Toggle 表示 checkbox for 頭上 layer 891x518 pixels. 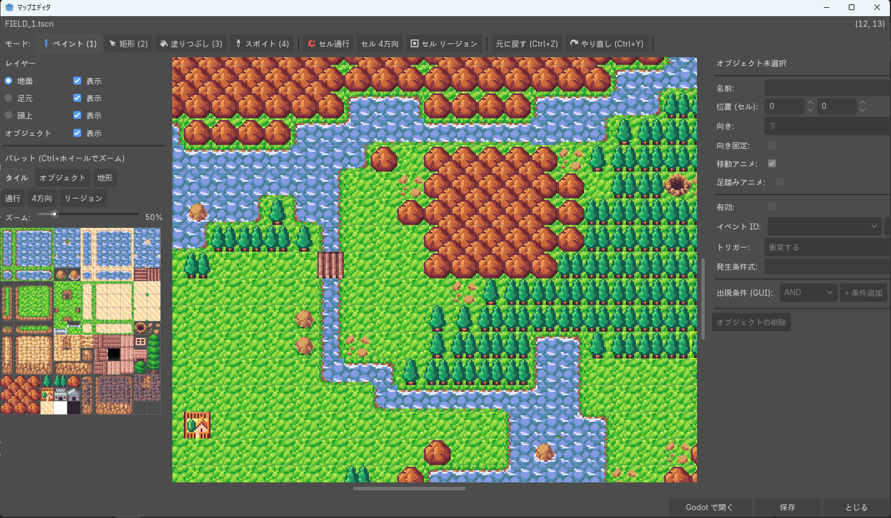[x=77, y=115]
